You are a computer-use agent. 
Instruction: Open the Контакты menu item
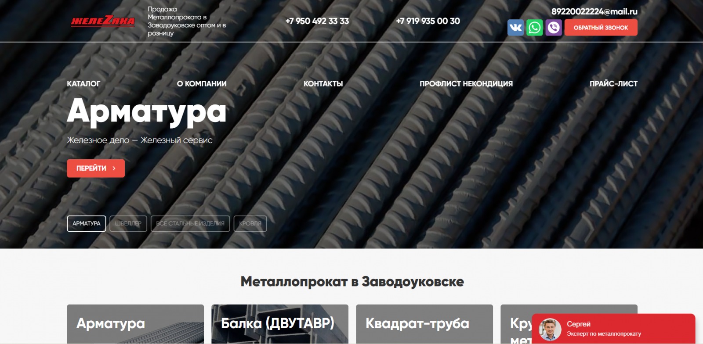tap(323, 84)
